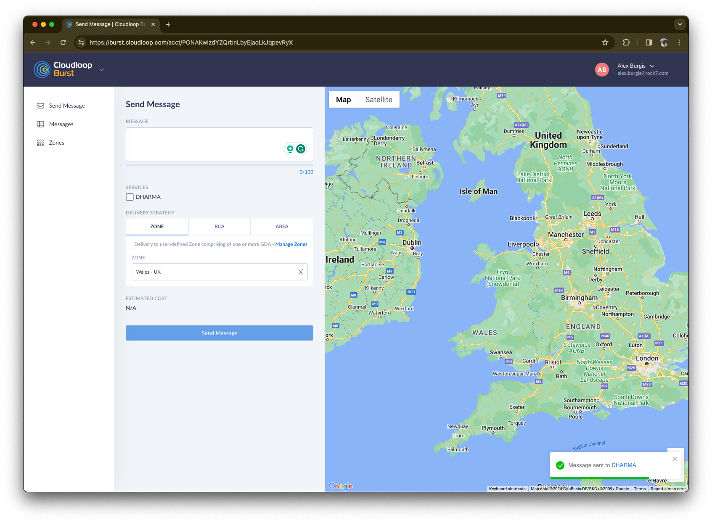Go back in browser history
This screenshot has width=712, height=523.
pyautogui.click(x=33, y=42)
